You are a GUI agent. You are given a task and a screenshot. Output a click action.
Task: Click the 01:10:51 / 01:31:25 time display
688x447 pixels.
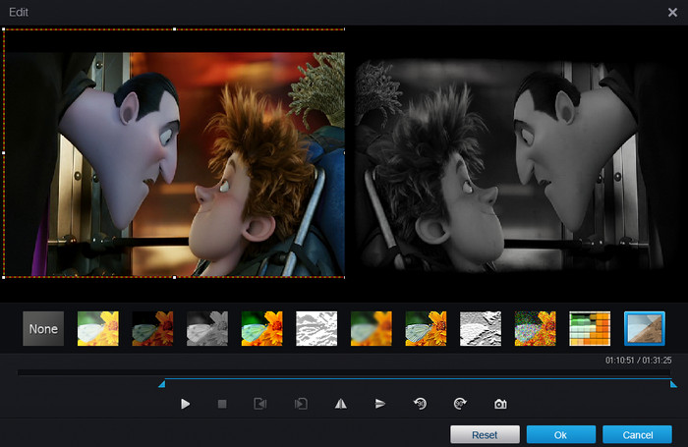pyautogui.click(x=639, y=361)
